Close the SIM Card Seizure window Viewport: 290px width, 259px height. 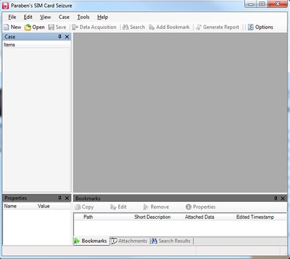pyautogui.click(x=278, y=4)
